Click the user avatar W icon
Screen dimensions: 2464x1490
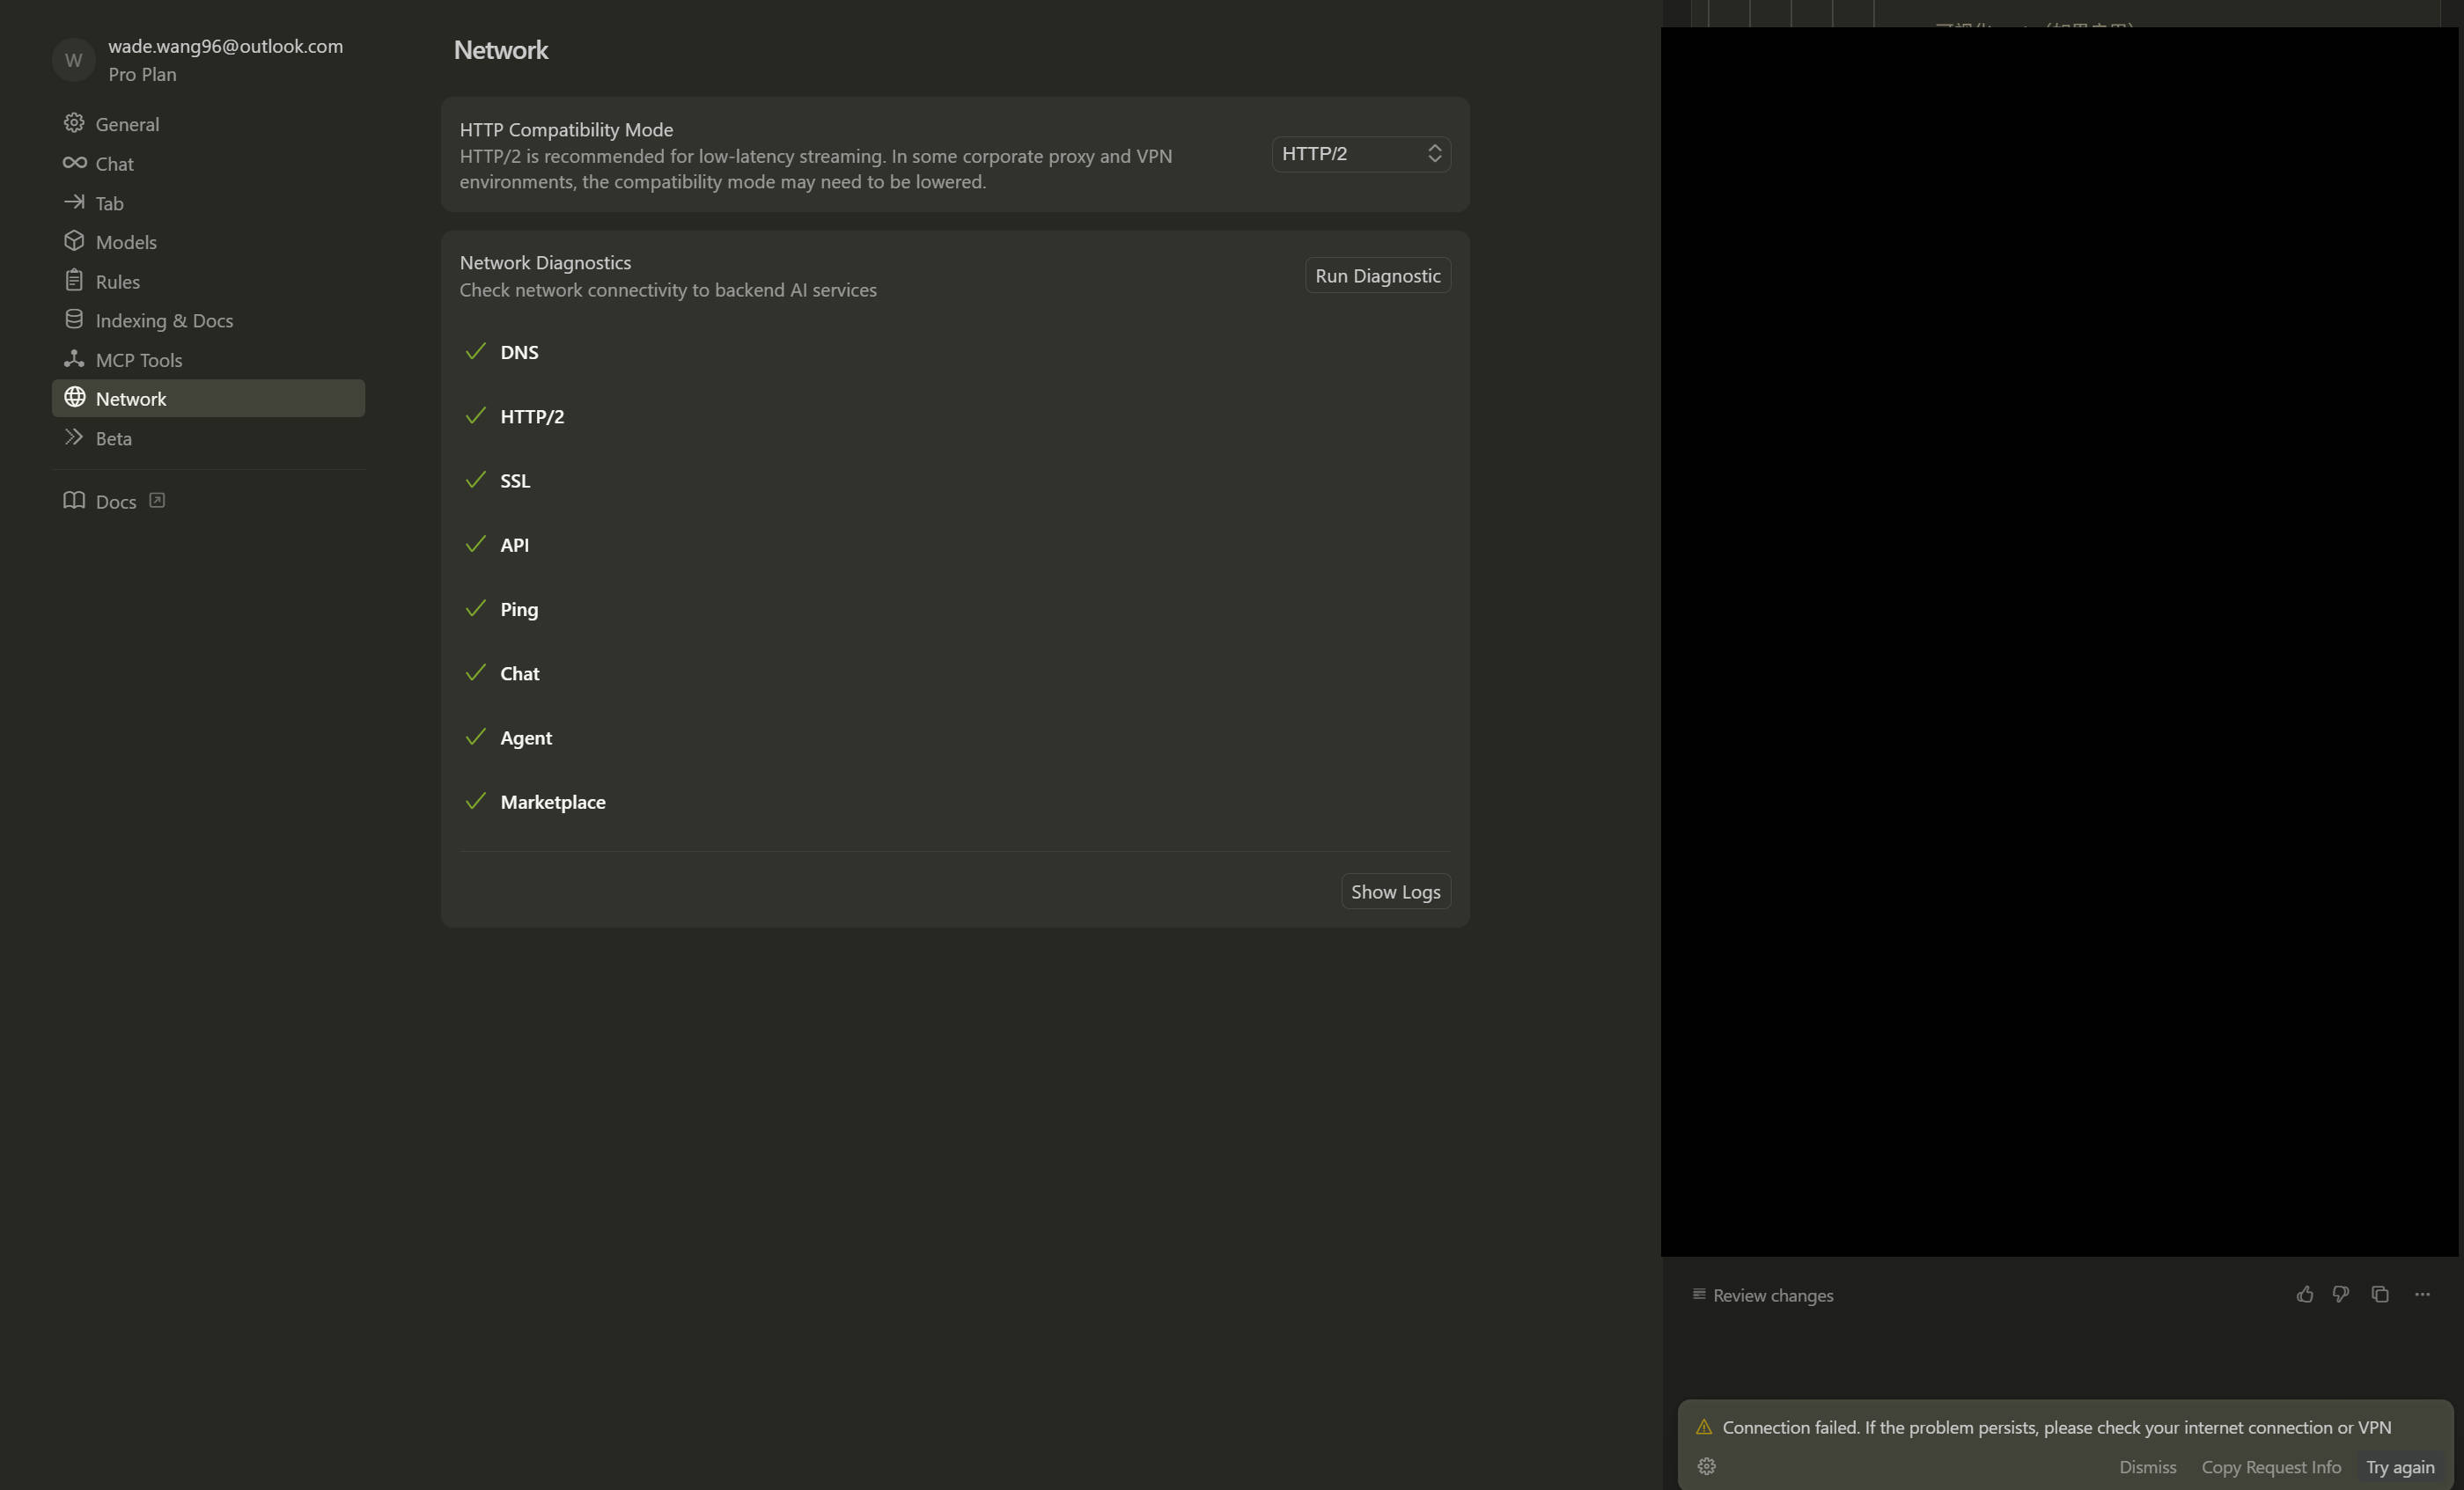73,60
